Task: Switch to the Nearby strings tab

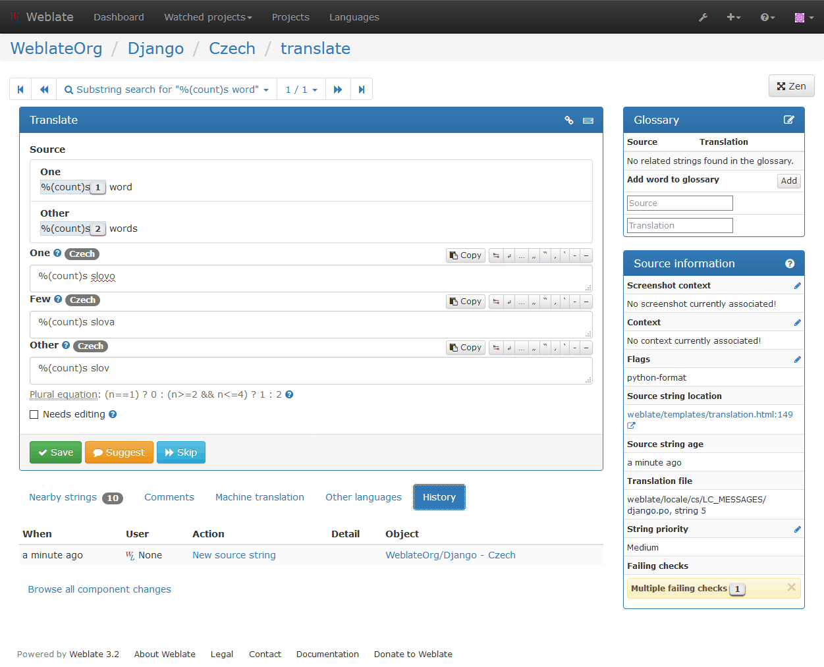Action: (x=76, y=497)
